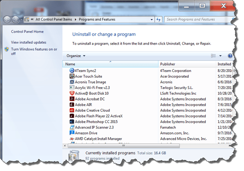244x171 pixels.
Task: Click the Search Programs and Features box
Action: (x=195, y=19)
